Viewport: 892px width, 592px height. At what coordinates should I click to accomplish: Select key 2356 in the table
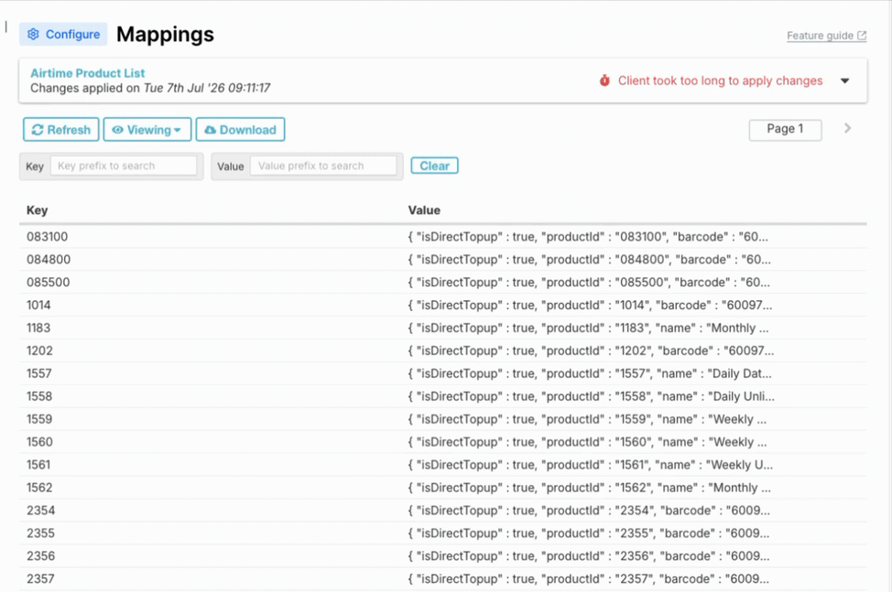(40, 555)
